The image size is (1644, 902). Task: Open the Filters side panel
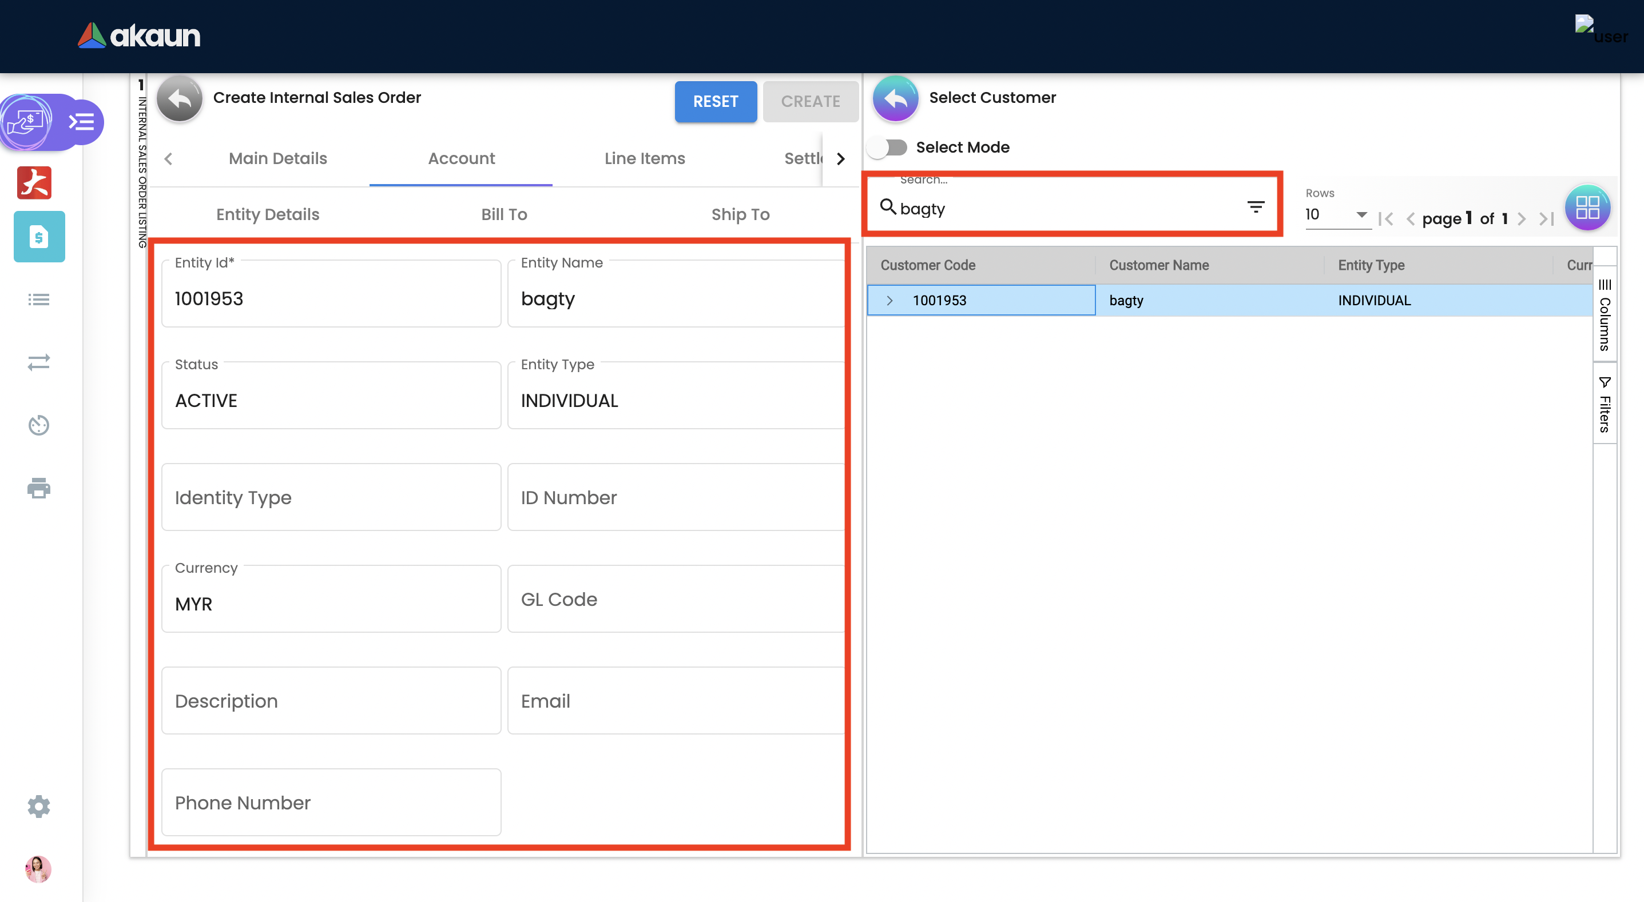click(x=1605, y=405)
